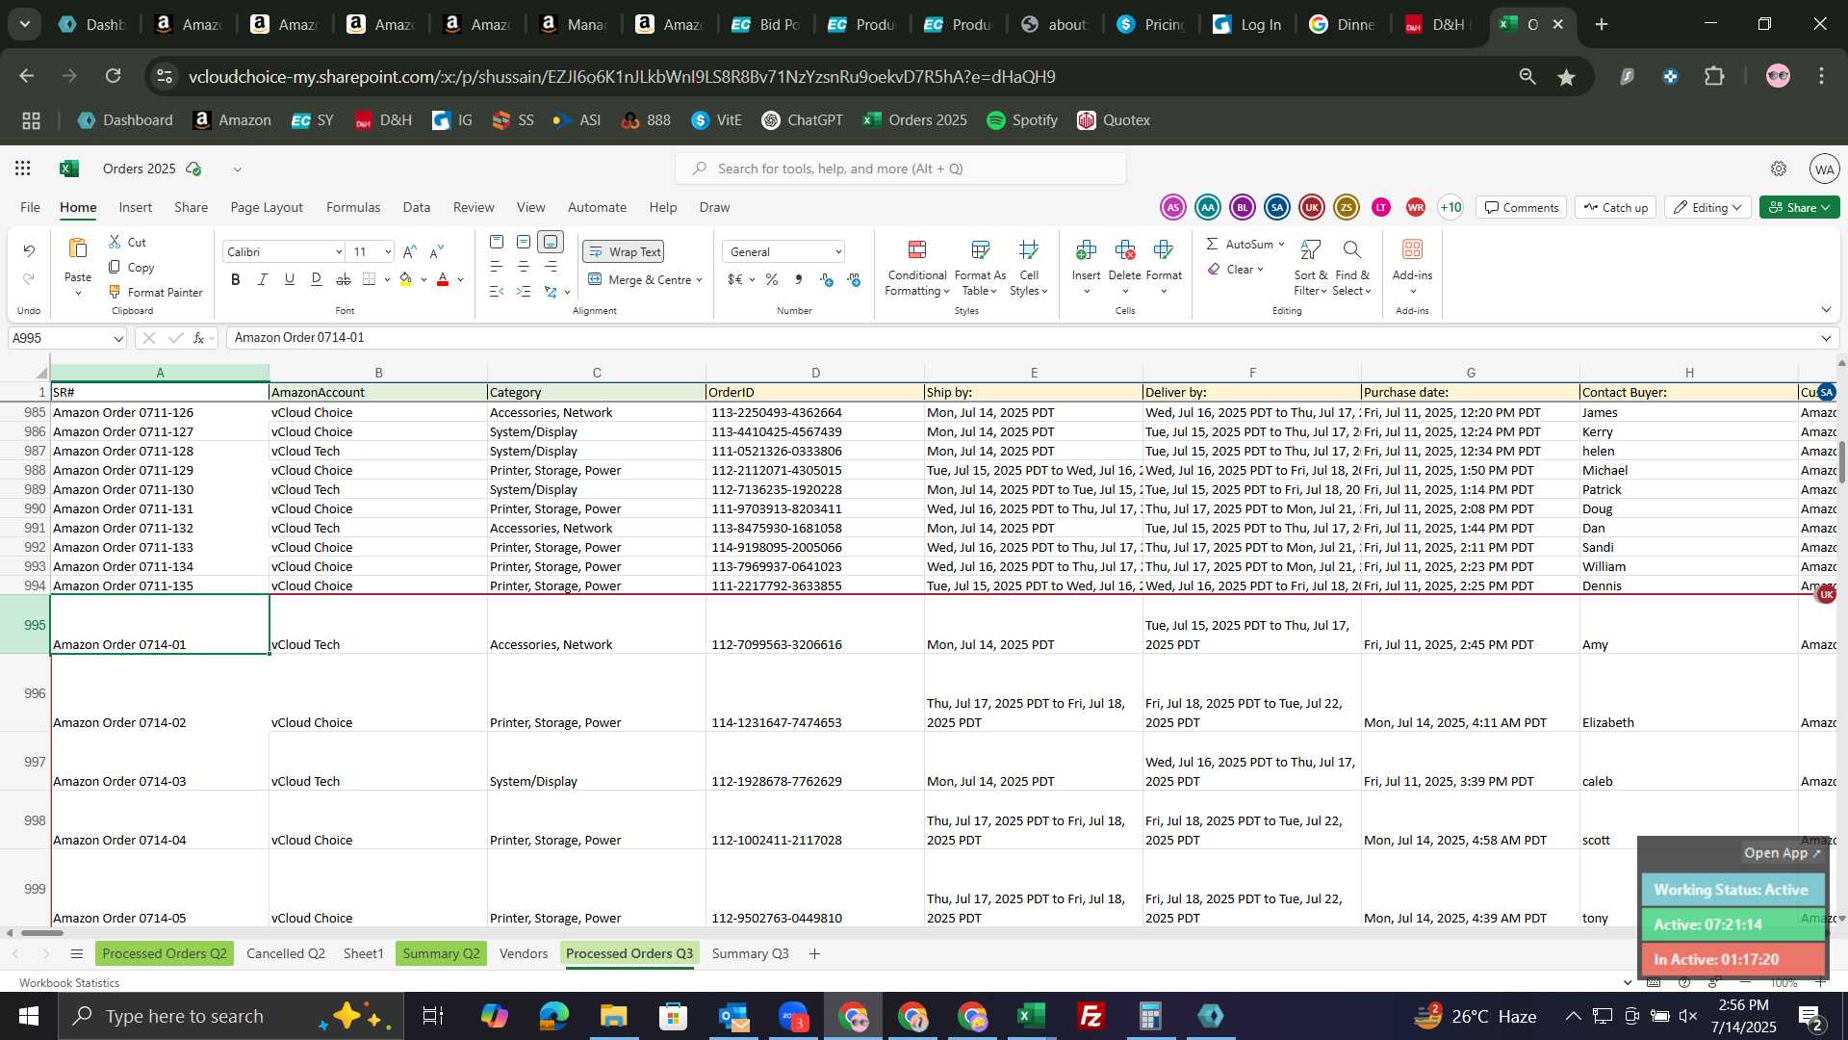This screenshot has height=1040, width=1848.
Task: Apply the red font color
Action: 443,279
